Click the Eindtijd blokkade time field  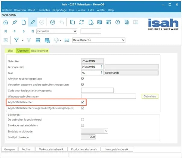88,137
